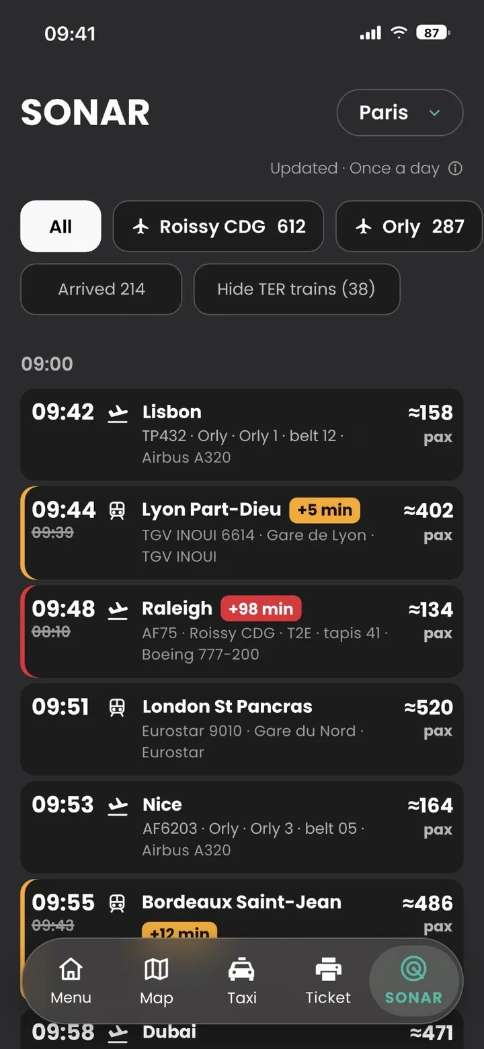Filter by Orly 287 tab
The width and height of the screenshot is (484, 1049).
click(x=409, y=227)
